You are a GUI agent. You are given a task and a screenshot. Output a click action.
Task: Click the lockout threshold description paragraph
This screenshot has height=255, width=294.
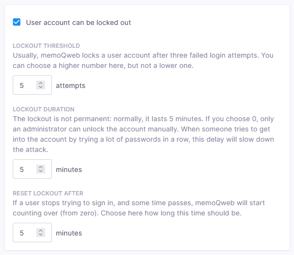[x=142, y=60]
